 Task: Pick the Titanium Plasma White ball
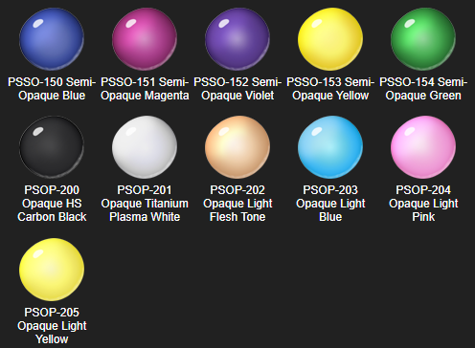click(x=145, y=147)
